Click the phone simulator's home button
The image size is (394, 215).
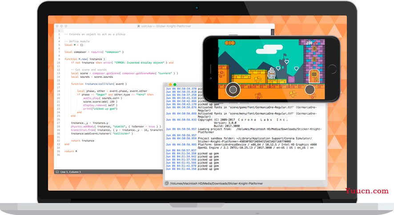tap(332, 69)
